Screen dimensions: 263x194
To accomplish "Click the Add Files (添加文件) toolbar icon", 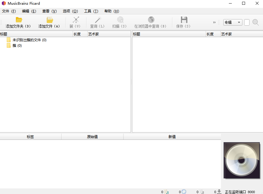I will coord(50,20).
